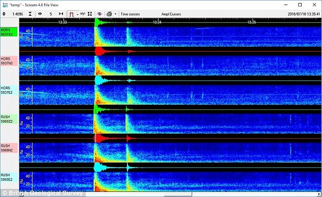
Task: Select the RUSH 5068N2 stream label
Action: (x=9, y=148)
